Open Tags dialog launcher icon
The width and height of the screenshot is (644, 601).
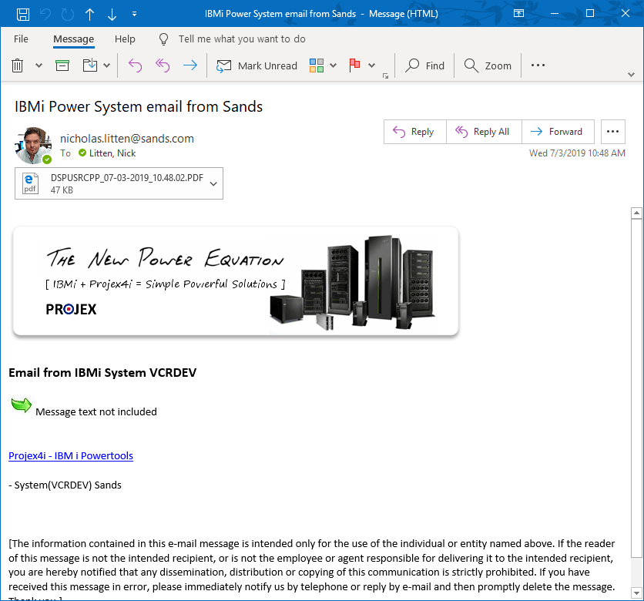(x=385, y=76)
